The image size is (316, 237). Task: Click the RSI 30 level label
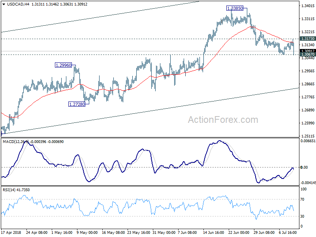click(302, 216)
